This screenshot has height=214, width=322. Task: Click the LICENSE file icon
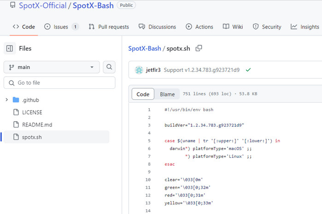point(16,112)
